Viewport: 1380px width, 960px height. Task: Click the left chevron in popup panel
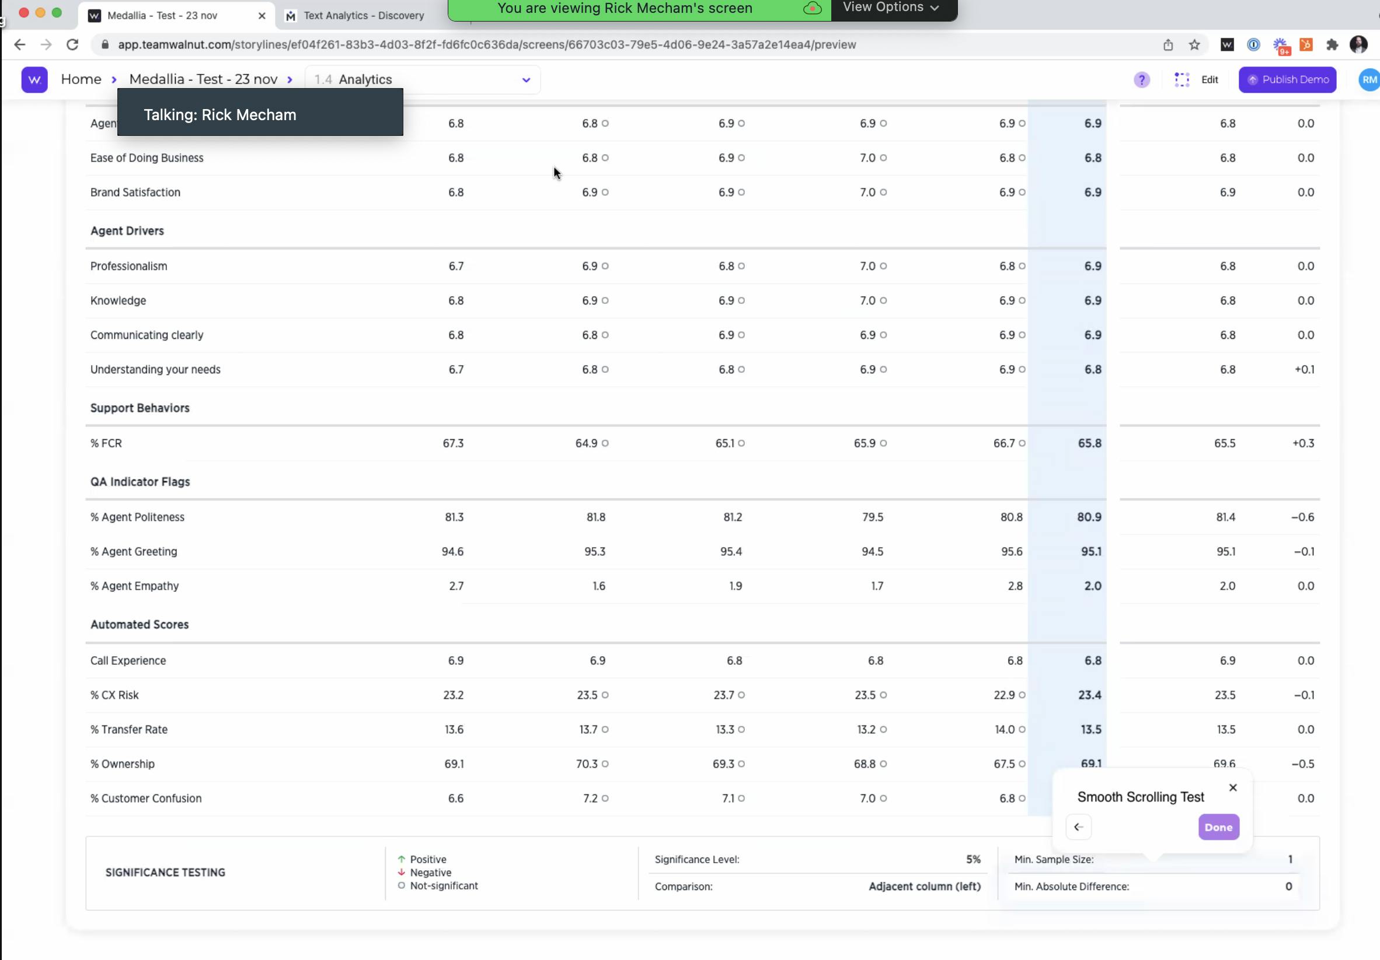1078,827
